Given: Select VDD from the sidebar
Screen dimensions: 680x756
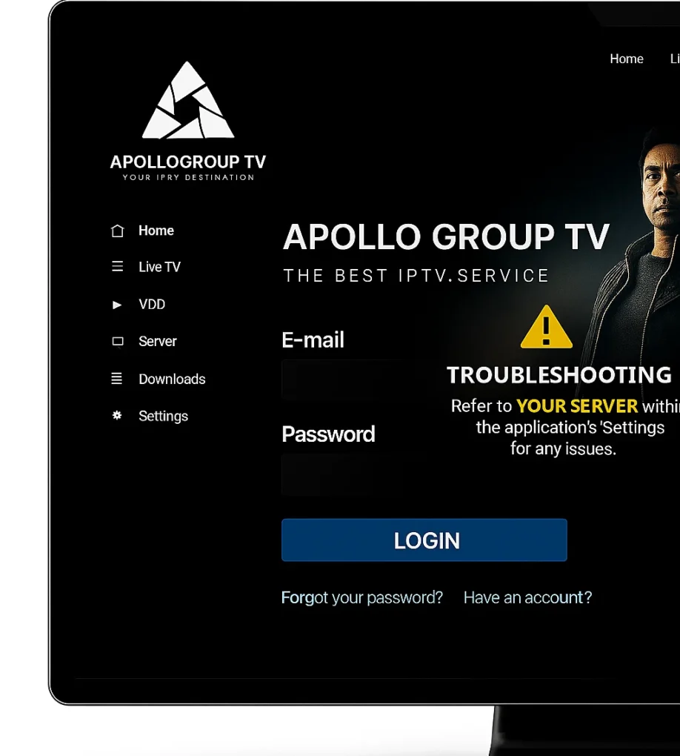Looking at the screenshot, I should tap(152, 304).
